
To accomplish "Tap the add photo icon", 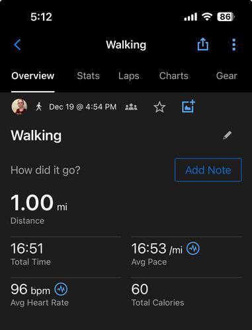I will click(189, 106).
